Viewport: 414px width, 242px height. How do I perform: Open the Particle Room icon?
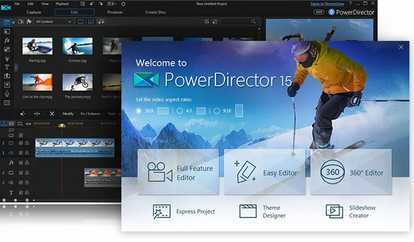7,58
